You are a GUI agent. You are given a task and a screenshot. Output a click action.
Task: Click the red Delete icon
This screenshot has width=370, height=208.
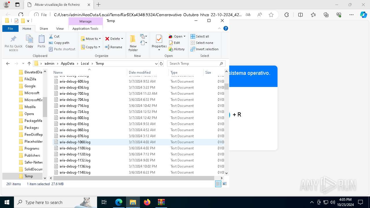(x=107, y=38)
